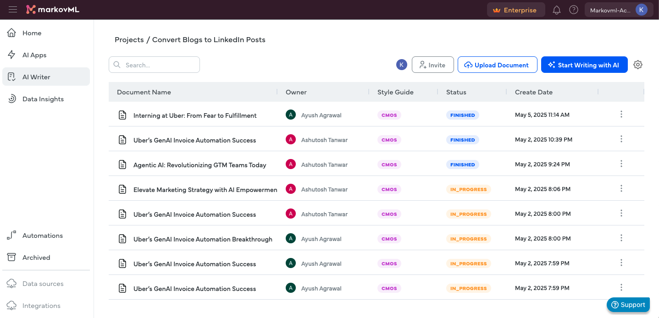Viewport: 659px width, 318px height.
Task: Click the Enterprise plan button
Action: (x=516, y=10)
